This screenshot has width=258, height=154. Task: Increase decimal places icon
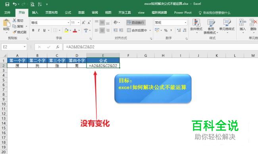(x=179, y=30)
